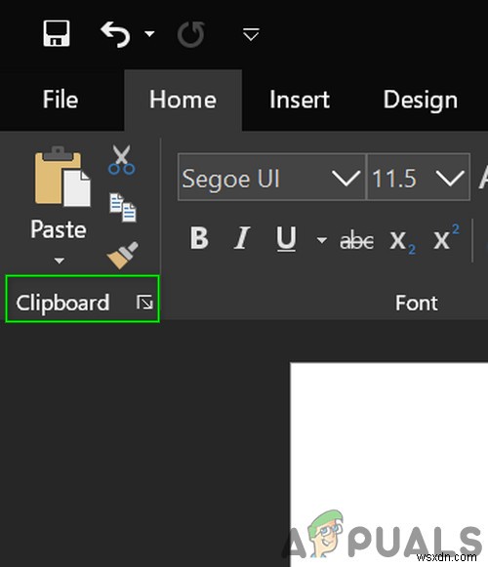Switch to the Home tab
The height and width of the screenshot is (567, 488).
[x=183, y=100]
